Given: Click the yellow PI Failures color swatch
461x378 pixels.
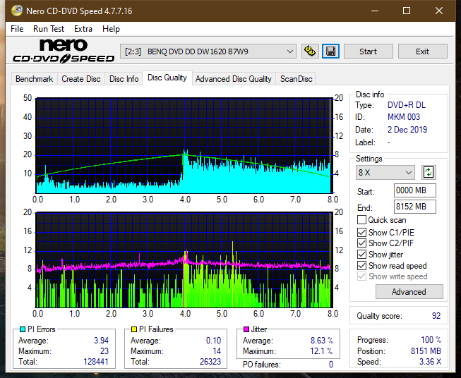Looking at the screenshot, I should click(134, 329).
